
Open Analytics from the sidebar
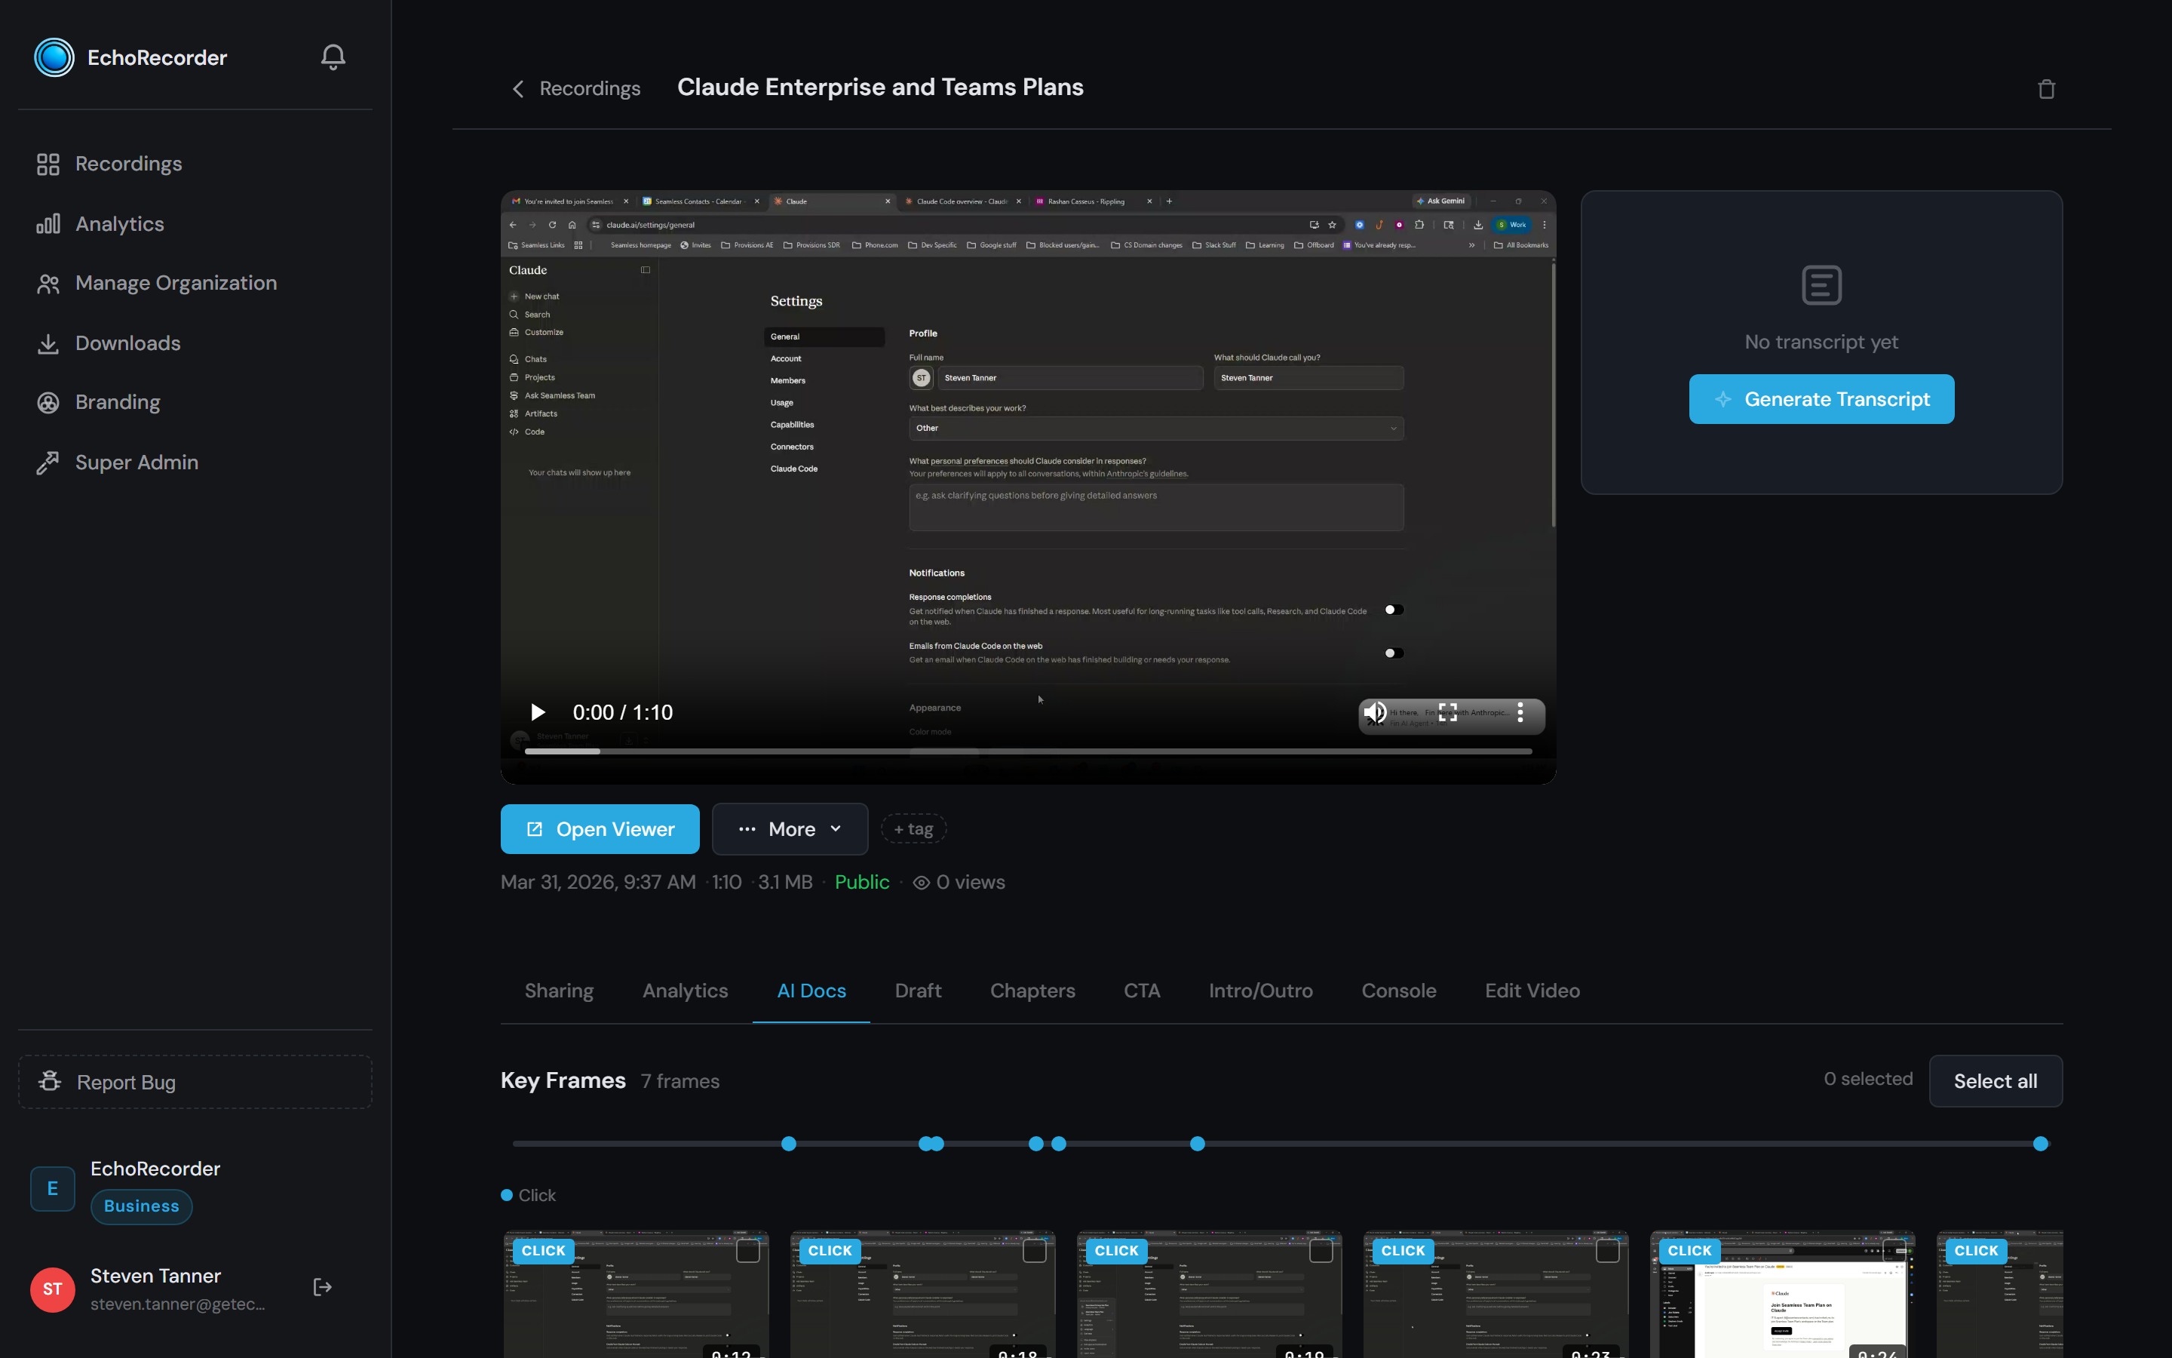click(119, 223)
